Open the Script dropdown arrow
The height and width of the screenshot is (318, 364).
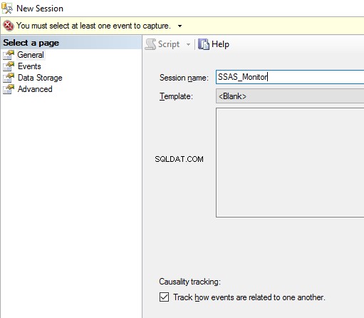click(188, 44)
